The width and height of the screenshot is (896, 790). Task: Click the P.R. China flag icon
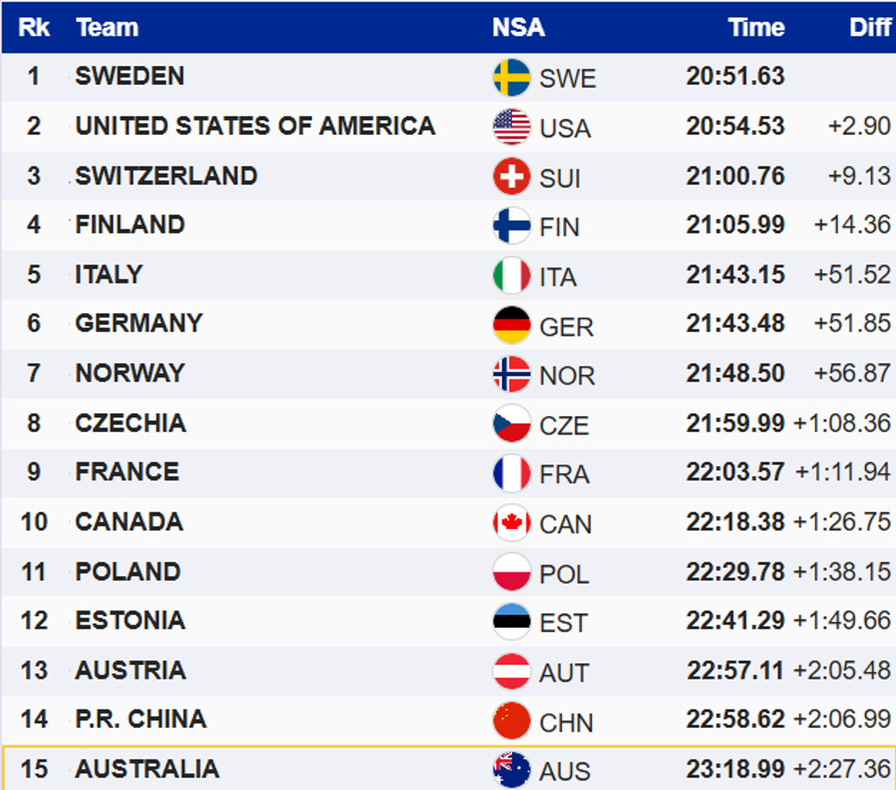point(511,721)
